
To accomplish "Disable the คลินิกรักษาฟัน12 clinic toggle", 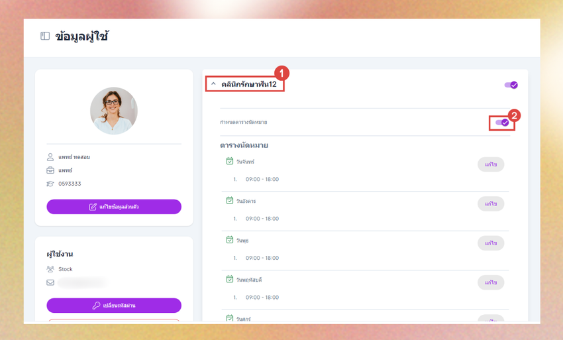I will [511, 85].
